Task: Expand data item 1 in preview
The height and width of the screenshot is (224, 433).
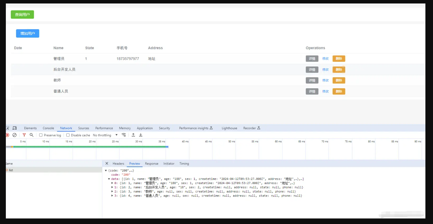Action: click(x=112, y=187)
